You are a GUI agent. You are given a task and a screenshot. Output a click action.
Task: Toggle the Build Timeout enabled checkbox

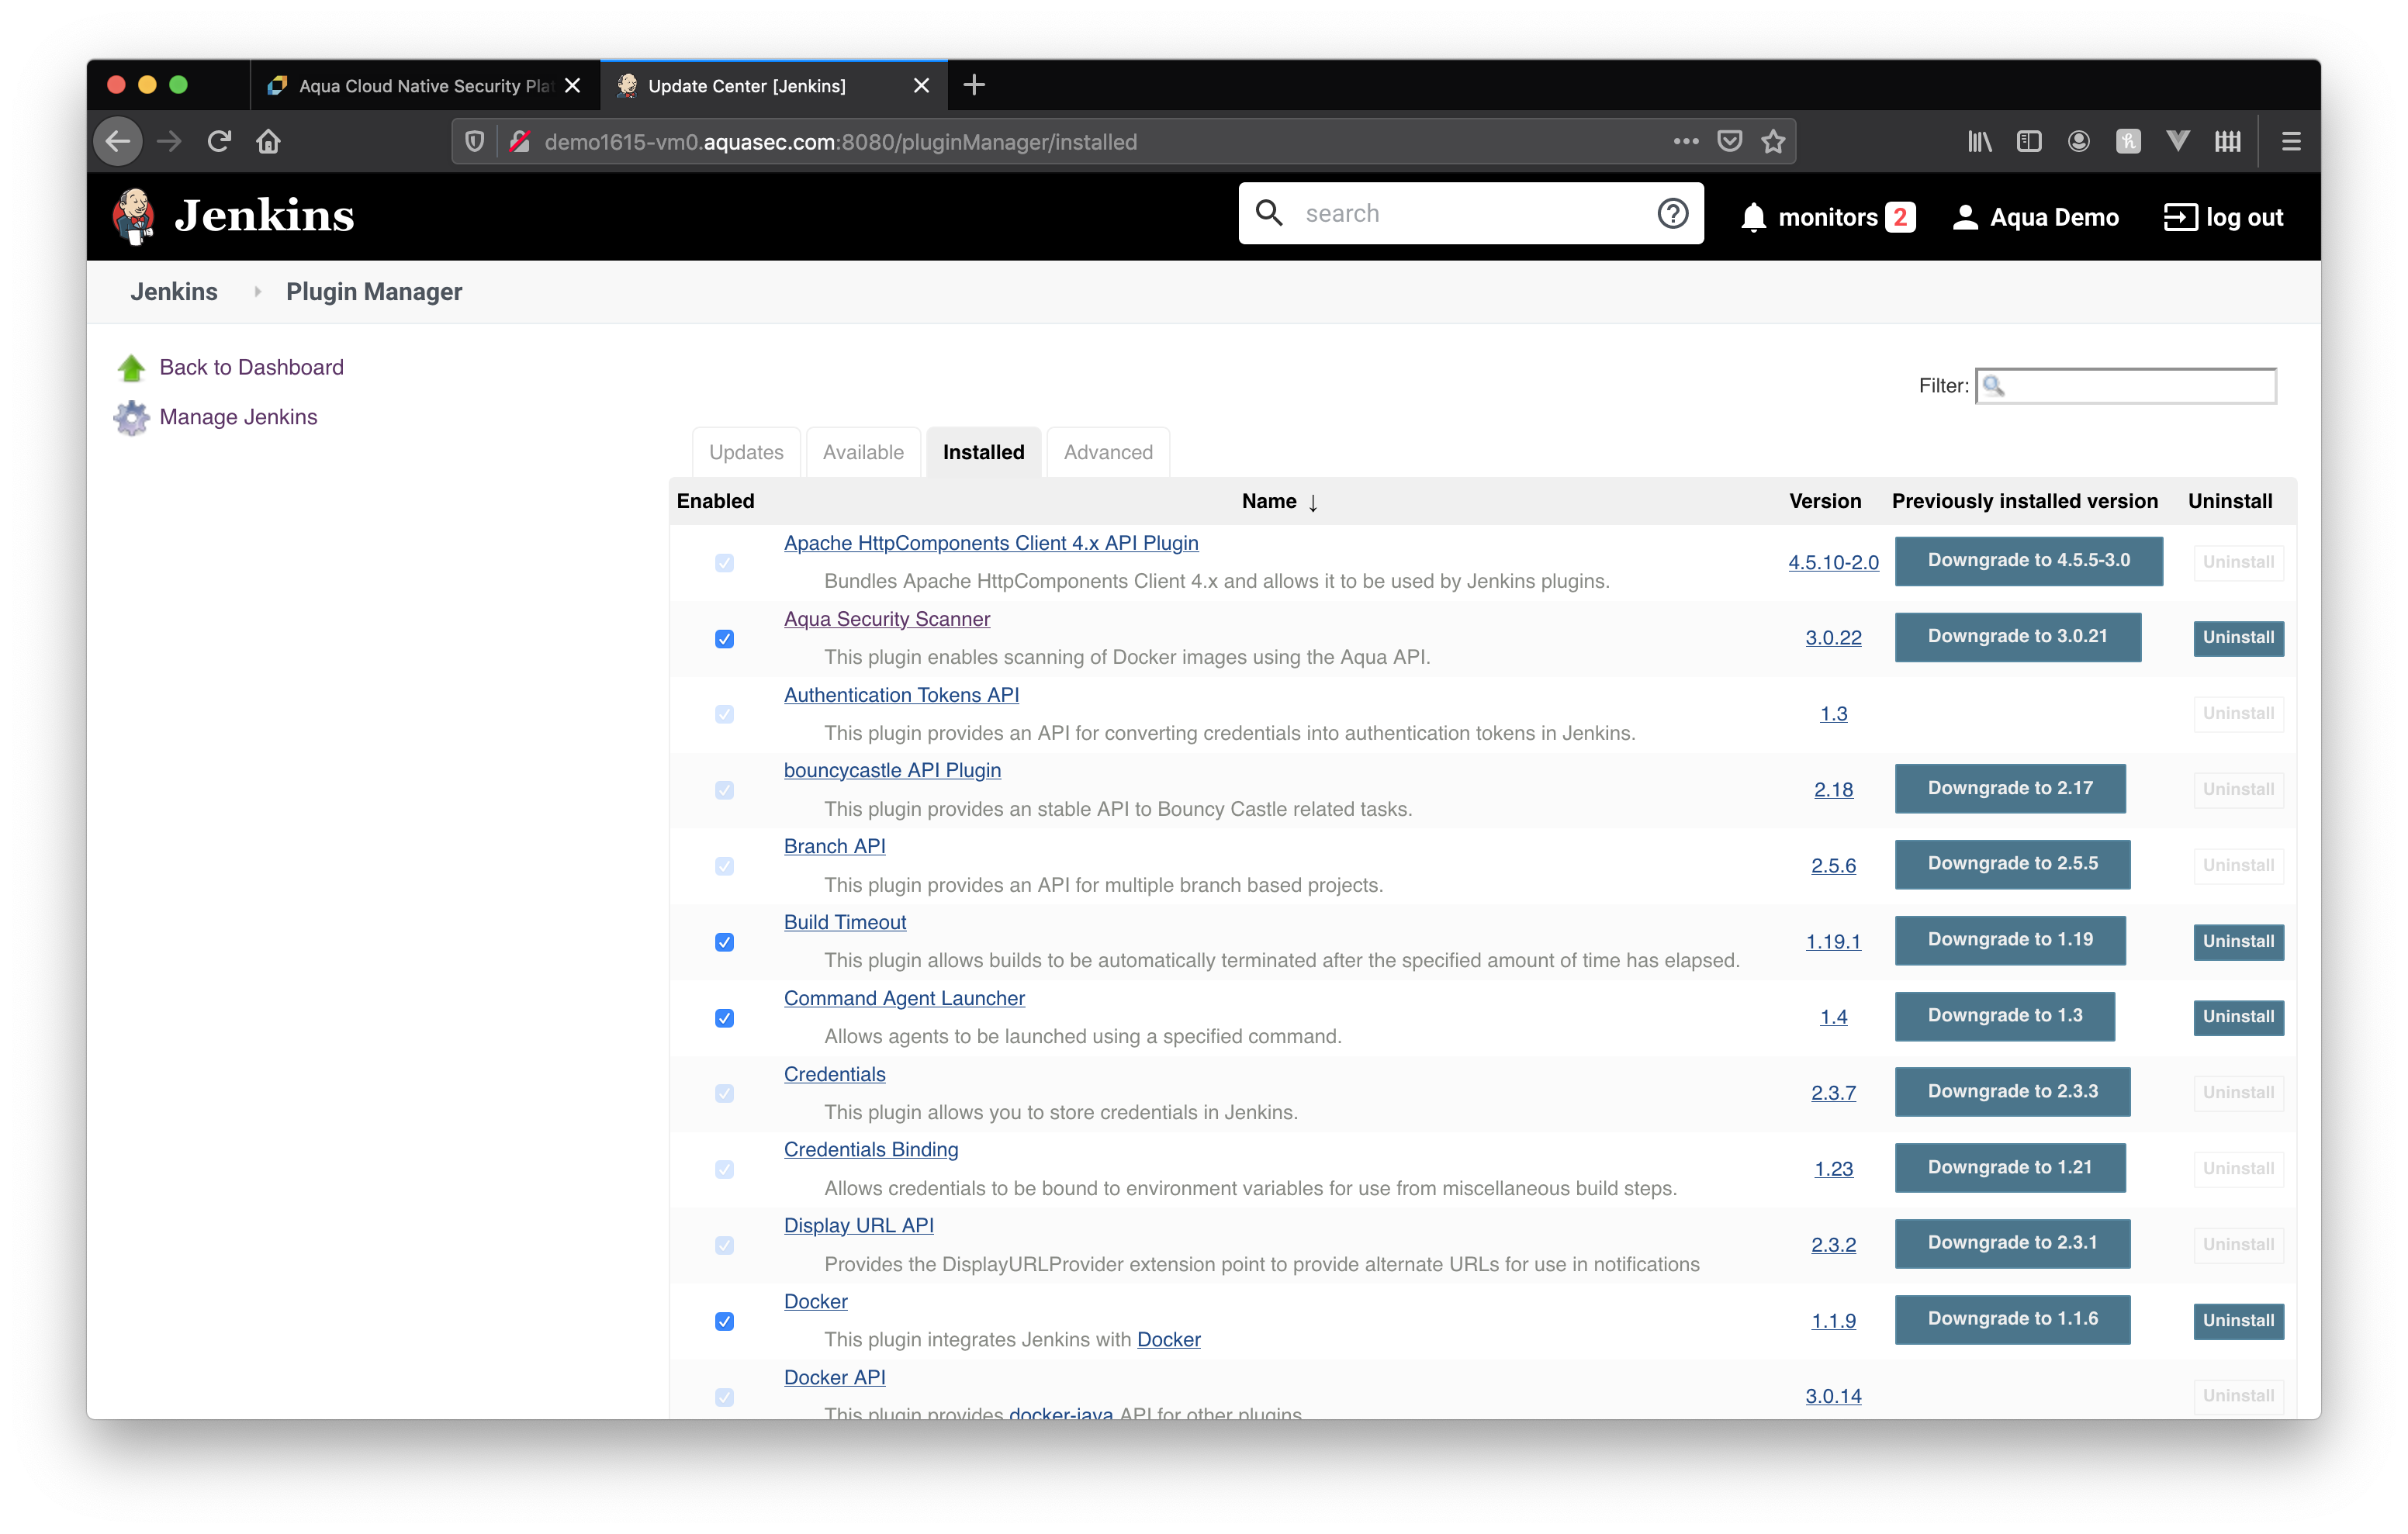723,941
